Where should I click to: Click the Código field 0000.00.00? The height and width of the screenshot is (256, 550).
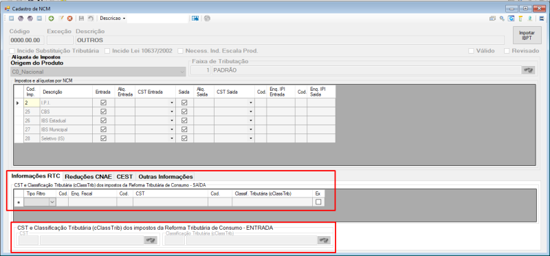click(27, 40)
